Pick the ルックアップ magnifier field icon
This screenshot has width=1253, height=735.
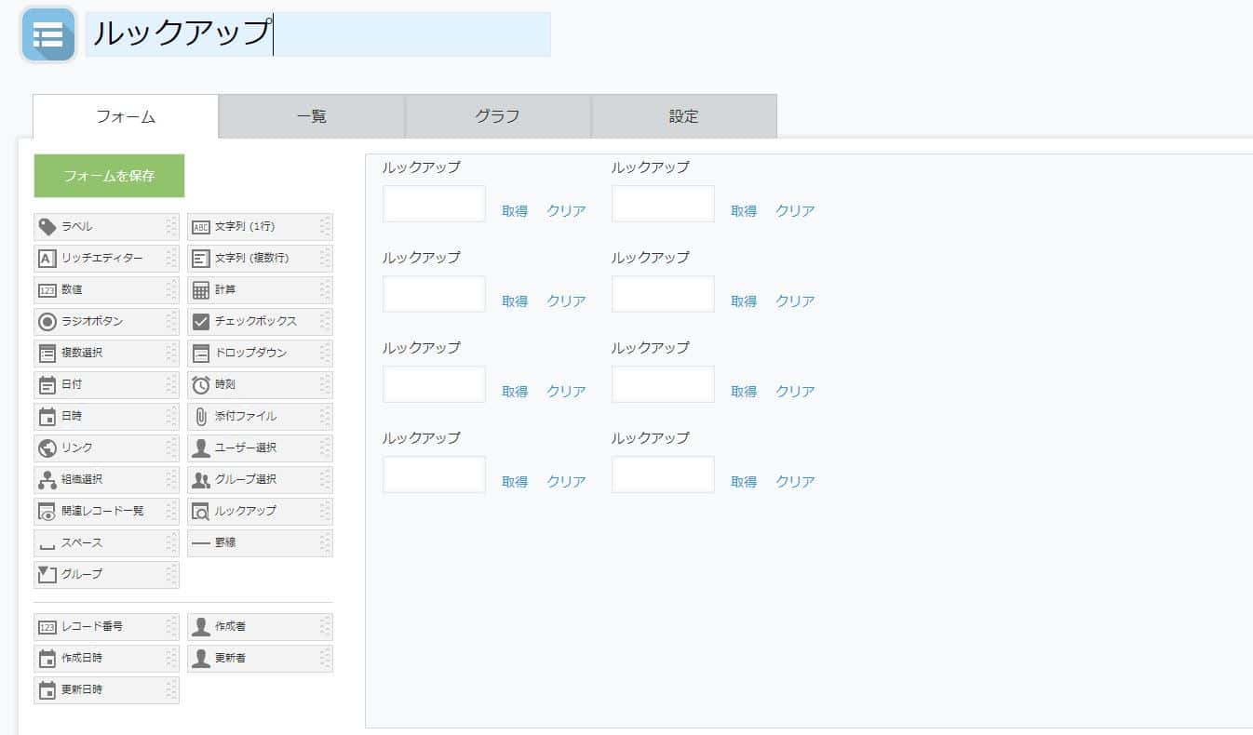[200, 512]
